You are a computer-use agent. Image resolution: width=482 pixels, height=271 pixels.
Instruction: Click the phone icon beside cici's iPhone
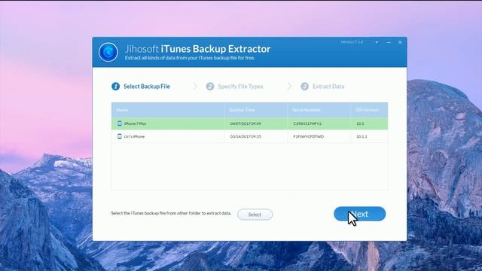click(120, 136)
